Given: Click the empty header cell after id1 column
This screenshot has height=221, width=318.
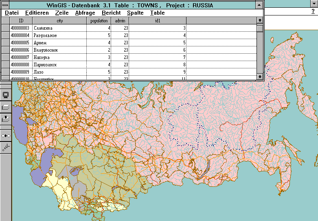Looking at the screenshot, I should coord(222,21).
